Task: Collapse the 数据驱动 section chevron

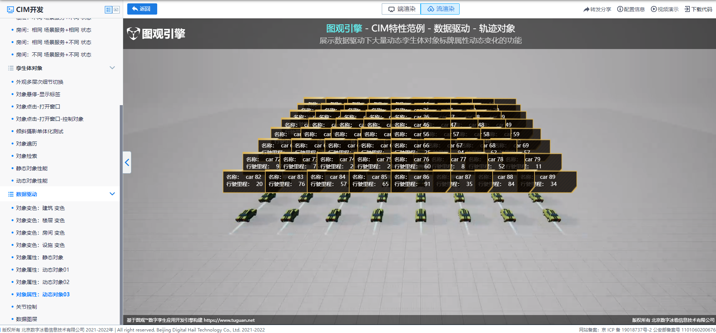Action: pos(112,194)
